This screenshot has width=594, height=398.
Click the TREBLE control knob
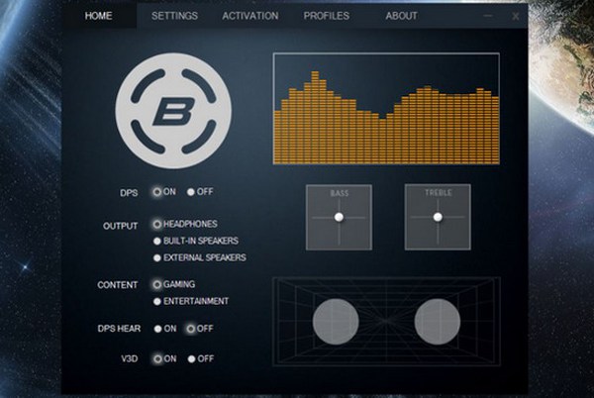tap(438, 217)
